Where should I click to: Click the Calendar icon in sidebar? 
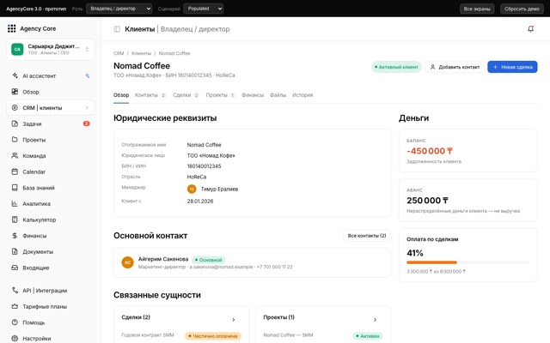[15, 171]
